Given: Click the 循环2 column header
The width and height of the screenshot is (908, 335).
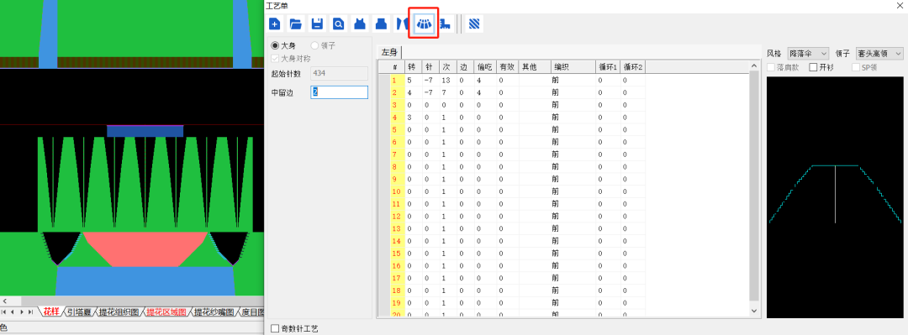Looking at the screenshot, I should coord(633,67).
